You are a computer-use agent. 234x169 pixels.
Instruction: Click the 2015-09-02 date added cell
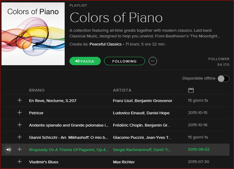[x=199, y=150]
